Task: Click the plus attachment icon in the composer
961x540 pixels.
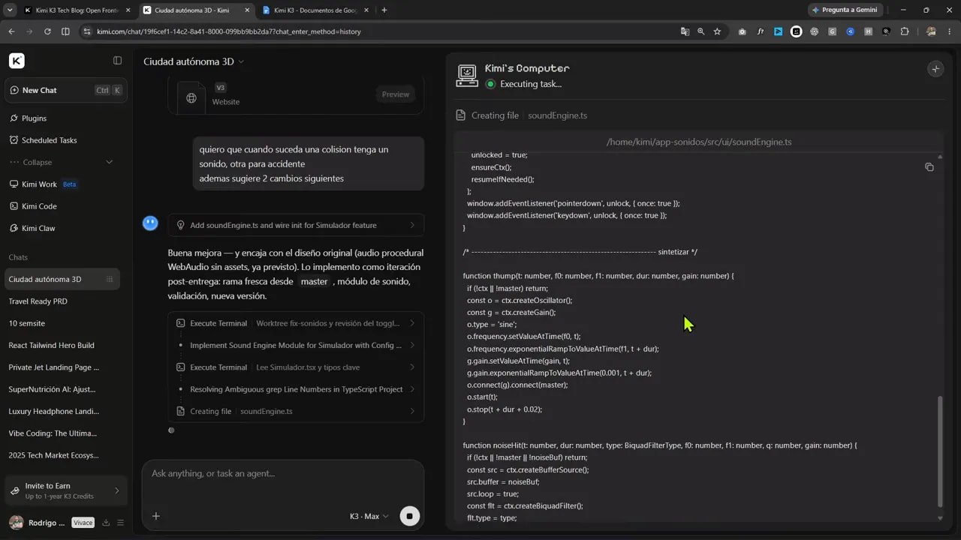Action: [x=156, y=516]
